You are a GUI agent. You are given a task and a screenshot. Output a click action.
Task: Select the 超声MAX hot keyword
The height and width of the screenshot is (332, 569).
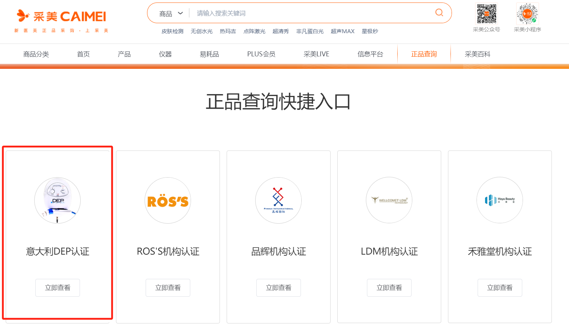[x=343, y=31]
